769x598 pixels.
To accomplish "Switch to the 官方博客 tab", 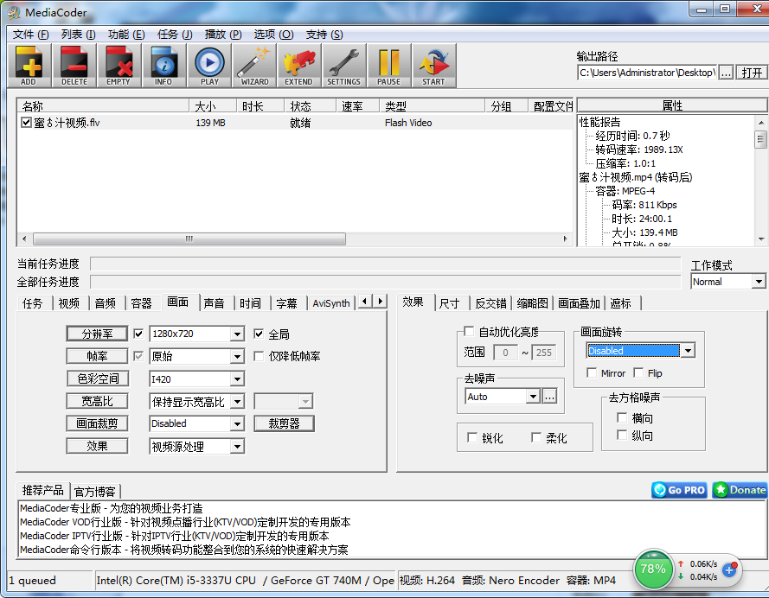I will click(95, 491).
